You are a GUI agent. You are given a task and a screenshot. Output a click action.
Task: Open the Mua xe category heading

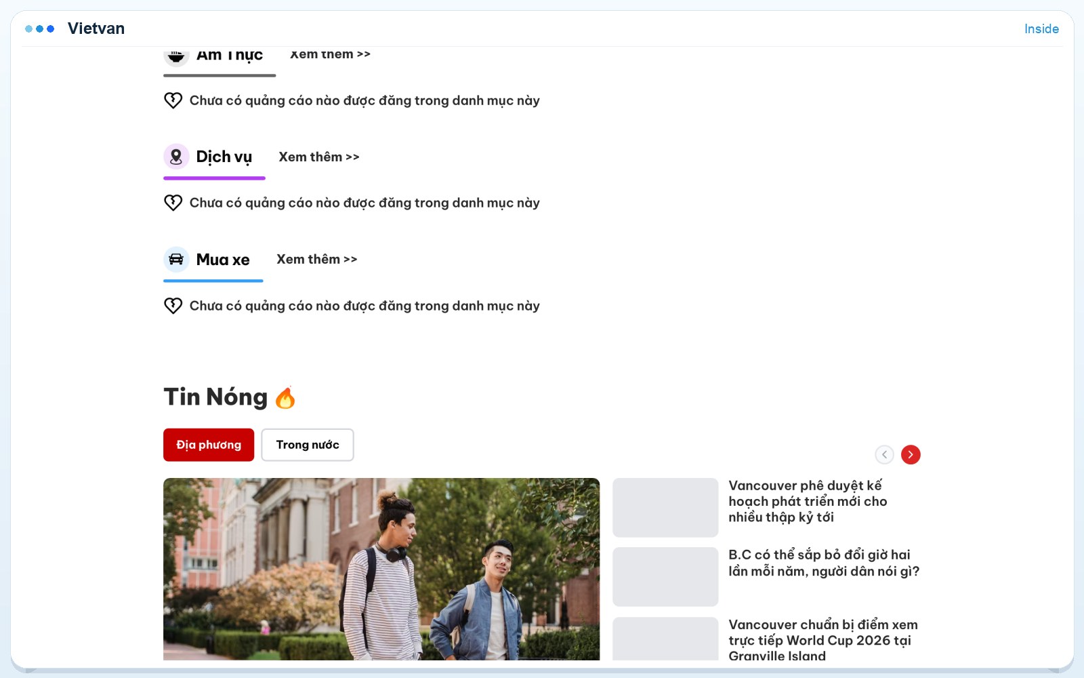tap(223, 260)
